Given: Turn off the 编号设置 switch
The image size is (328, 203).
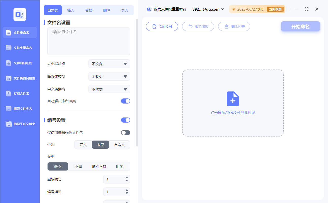Looking at the screenshot, I should click(x=125, y=120).
